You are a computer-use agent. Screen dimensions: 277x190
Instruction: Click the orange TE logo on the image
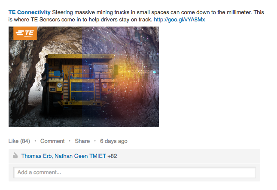pyautogui.click(x=25, y=33)
